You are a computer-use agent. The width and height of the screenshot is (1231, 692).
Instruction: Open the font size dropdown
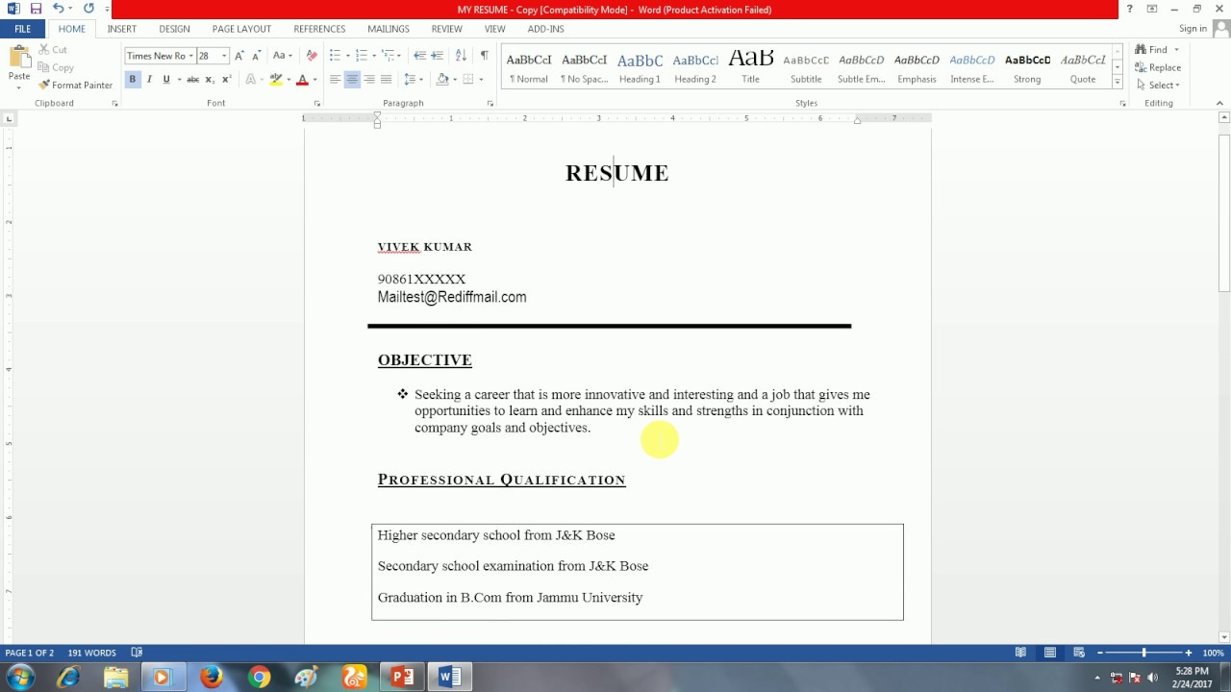point(225,55)
